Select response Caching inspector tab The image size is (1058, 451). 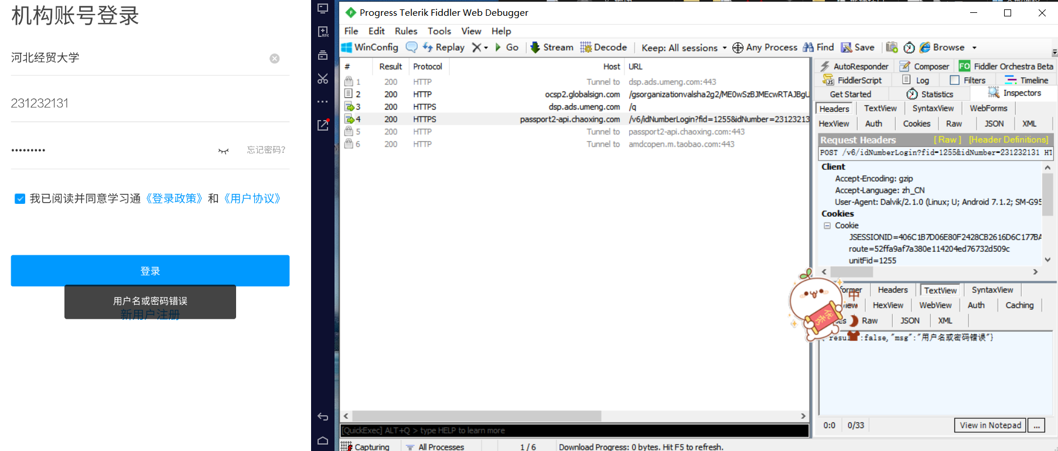click(x=1019, y=305)
